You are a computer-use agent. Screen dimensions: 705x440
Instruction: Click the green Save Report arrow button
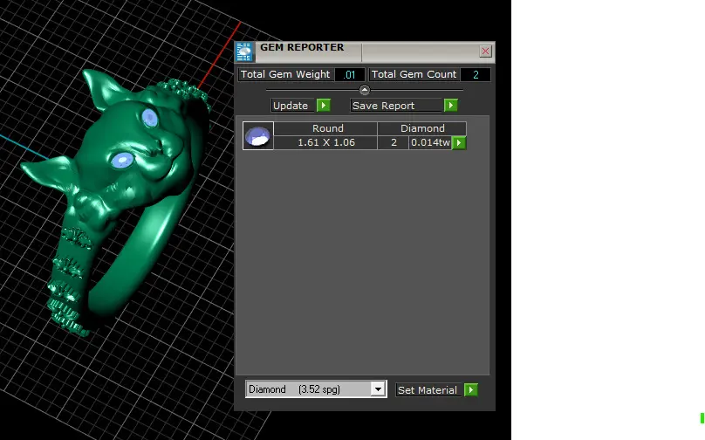(450, 106)
